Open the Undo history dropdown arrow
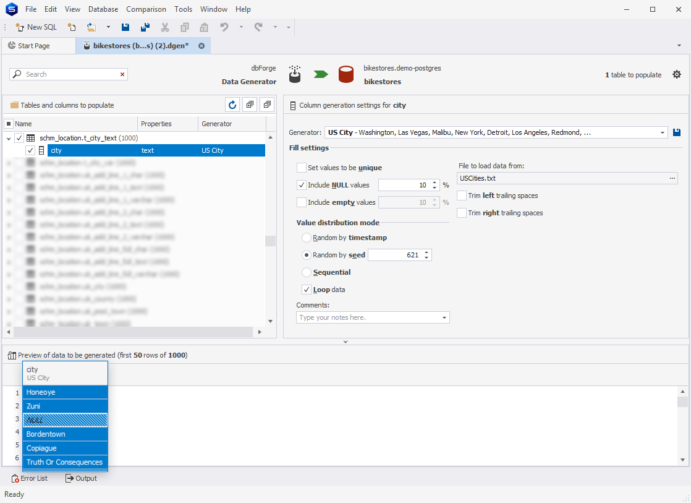Image resolution: width=691 pixels, height=503 pixels. [x=241, y=27]
